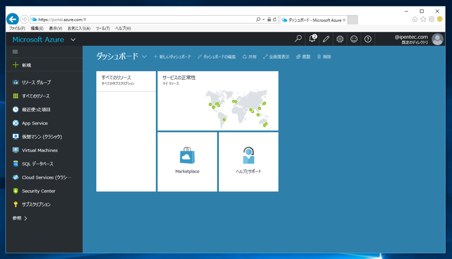Open the Azure notifications bell
The image size is (452, 259).
click(312, 39)
